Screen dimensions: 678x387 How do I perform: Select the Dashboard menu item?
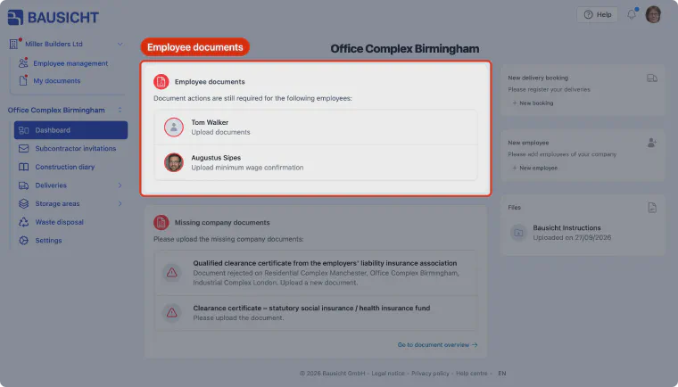(x=70, y=130)
